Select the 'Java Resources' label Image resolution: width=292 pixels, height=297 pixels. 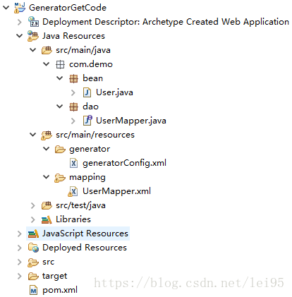tap(73, 36)
